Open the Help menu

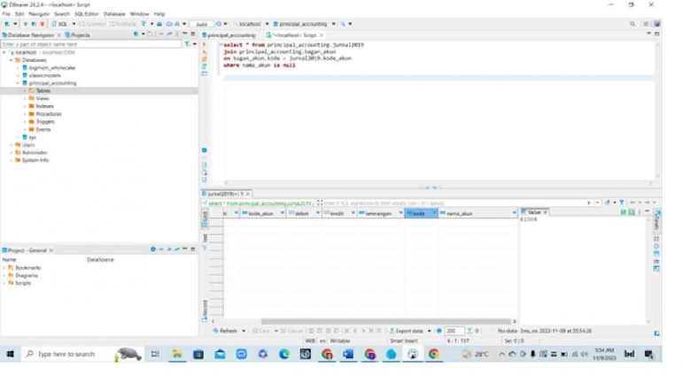[159, 14]
